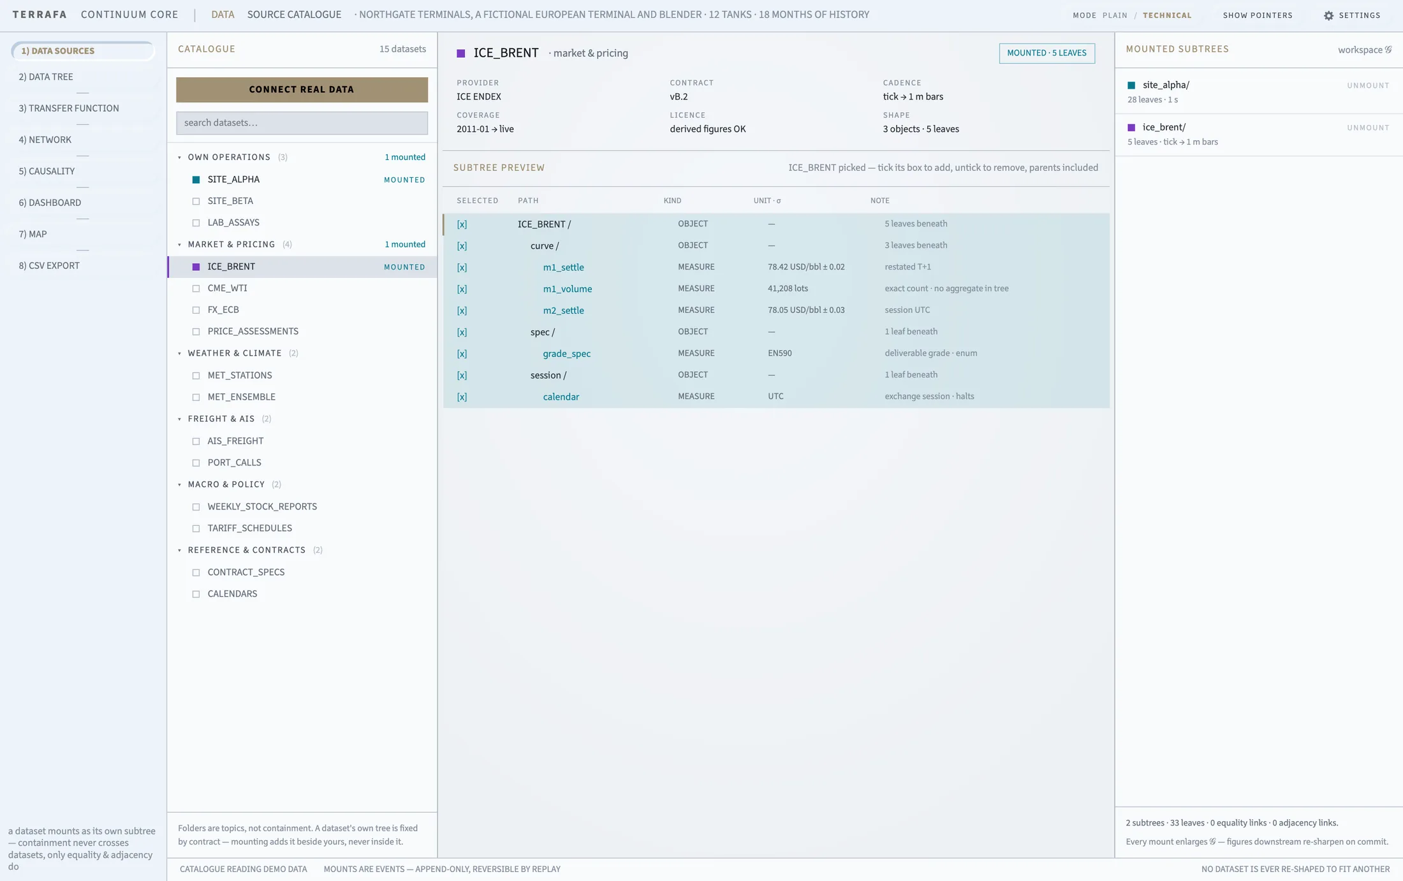Viewport: 1403px width, 881px height.
Task: Click the DATA breadcrumb in the header
Action: 223,15
